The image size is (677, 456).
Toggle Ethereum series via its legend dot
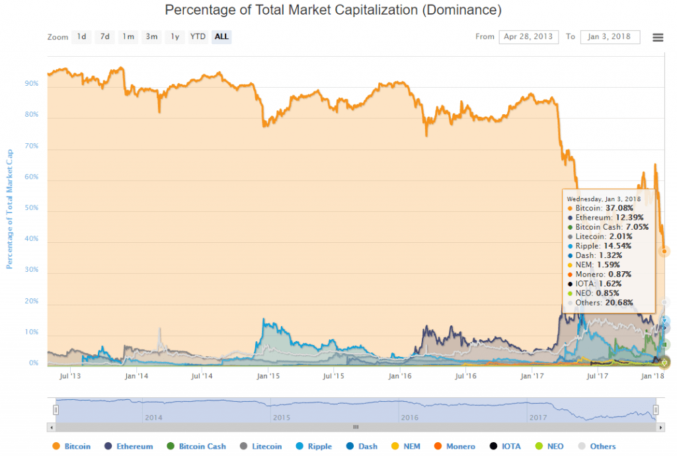pos(108,447)
